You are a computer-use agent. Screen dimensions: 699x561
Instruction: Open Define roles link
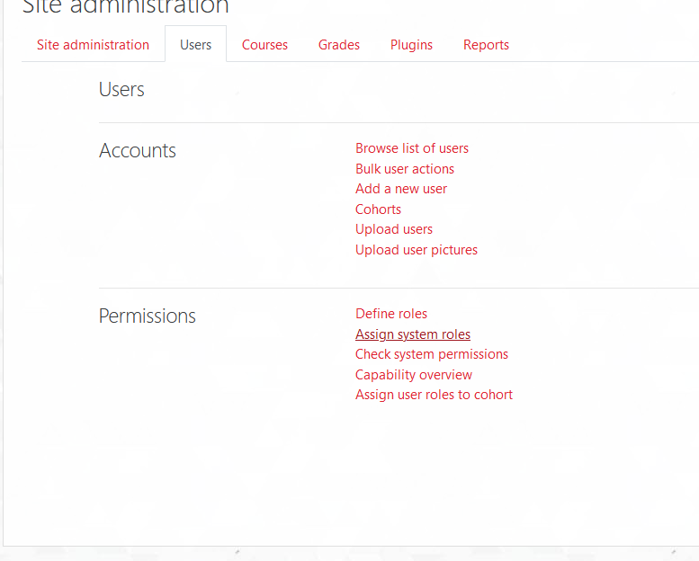click(x=391, y=314)
